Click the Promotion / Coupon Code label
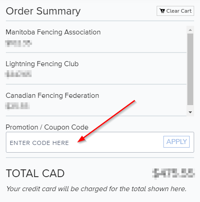 point(47,127)
